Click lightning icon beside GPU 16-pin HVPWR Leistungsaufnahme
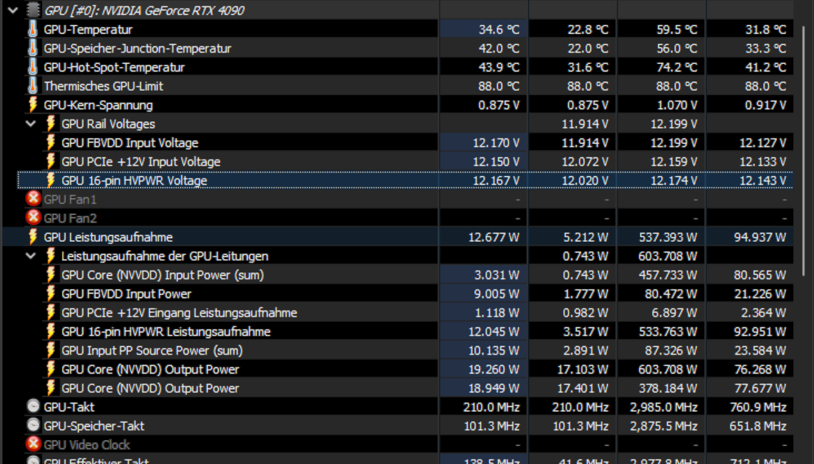Viewport: 814px width, 464px height. (x=51, y=331)
